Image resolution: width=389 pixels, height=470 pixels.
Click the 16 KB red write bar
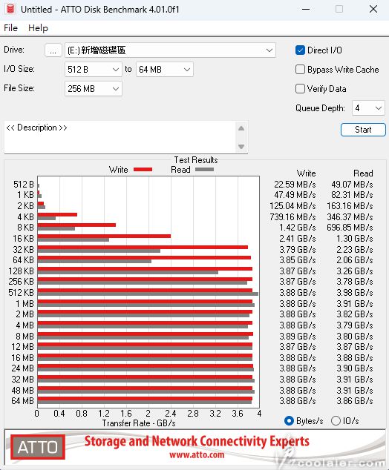coord(104,236)
